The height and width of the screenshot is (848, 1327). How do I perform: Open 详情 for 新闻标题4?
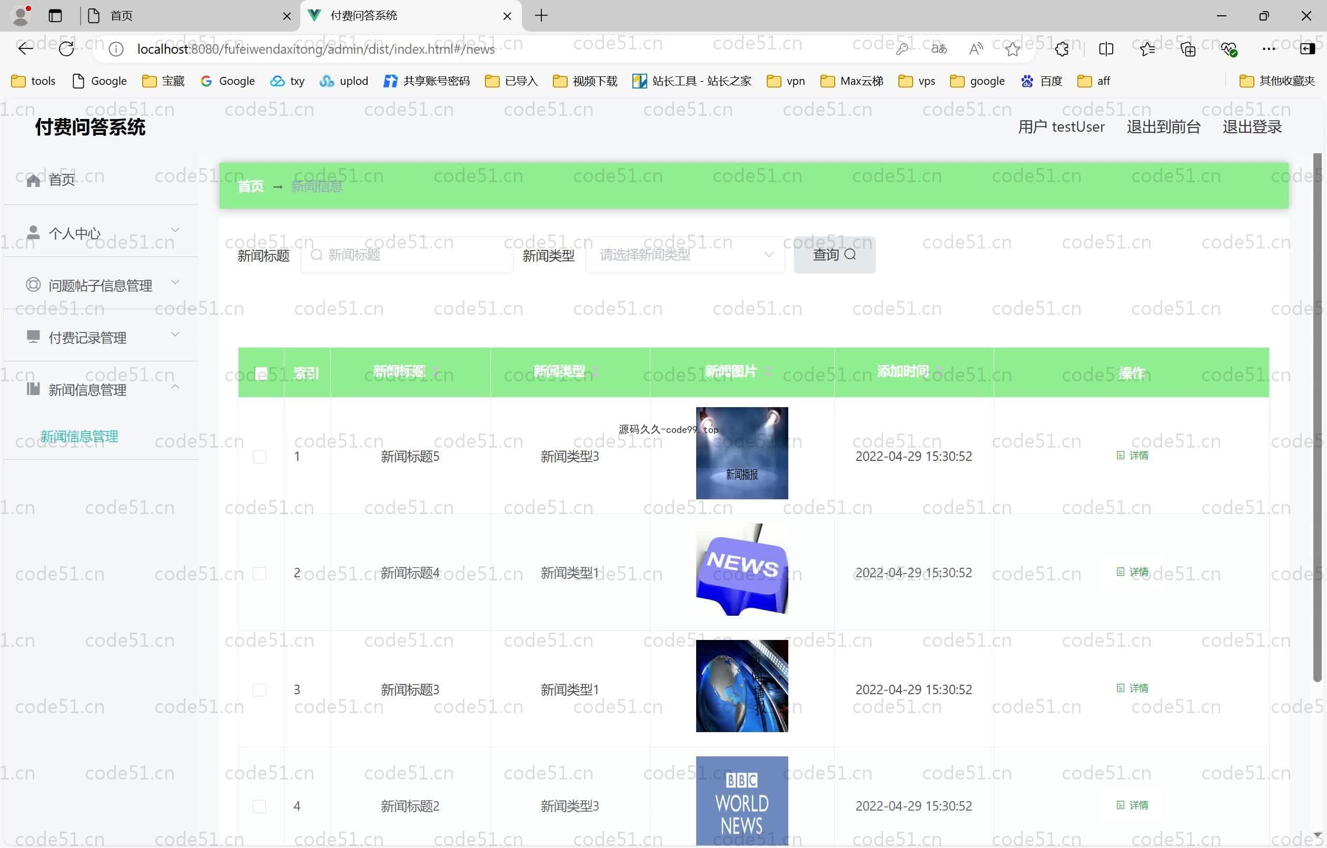pos(1133,572)
